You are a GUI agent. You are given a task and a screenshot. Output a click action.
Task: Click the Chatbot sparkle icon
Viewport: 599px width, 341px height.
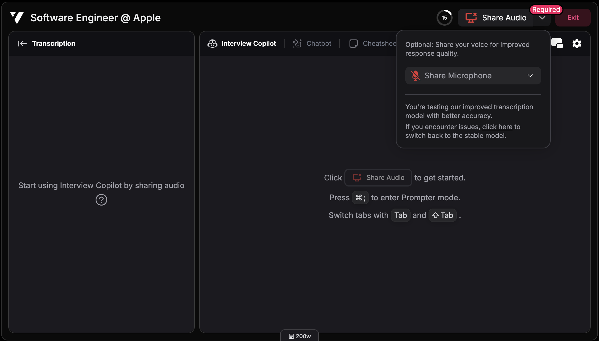click(x=297, y=44)
